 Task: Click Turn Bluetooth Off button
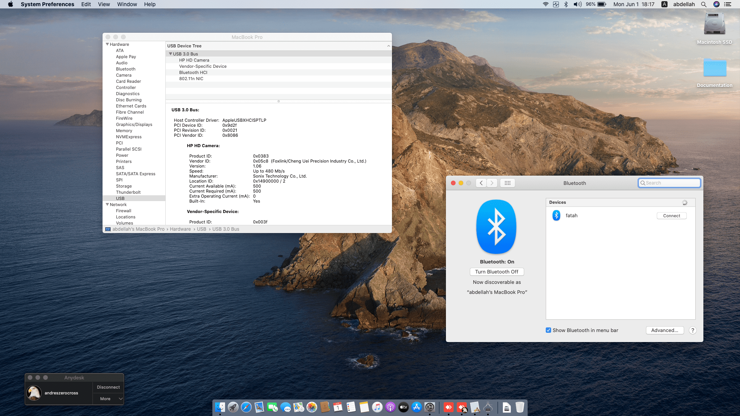pos(496,272)
